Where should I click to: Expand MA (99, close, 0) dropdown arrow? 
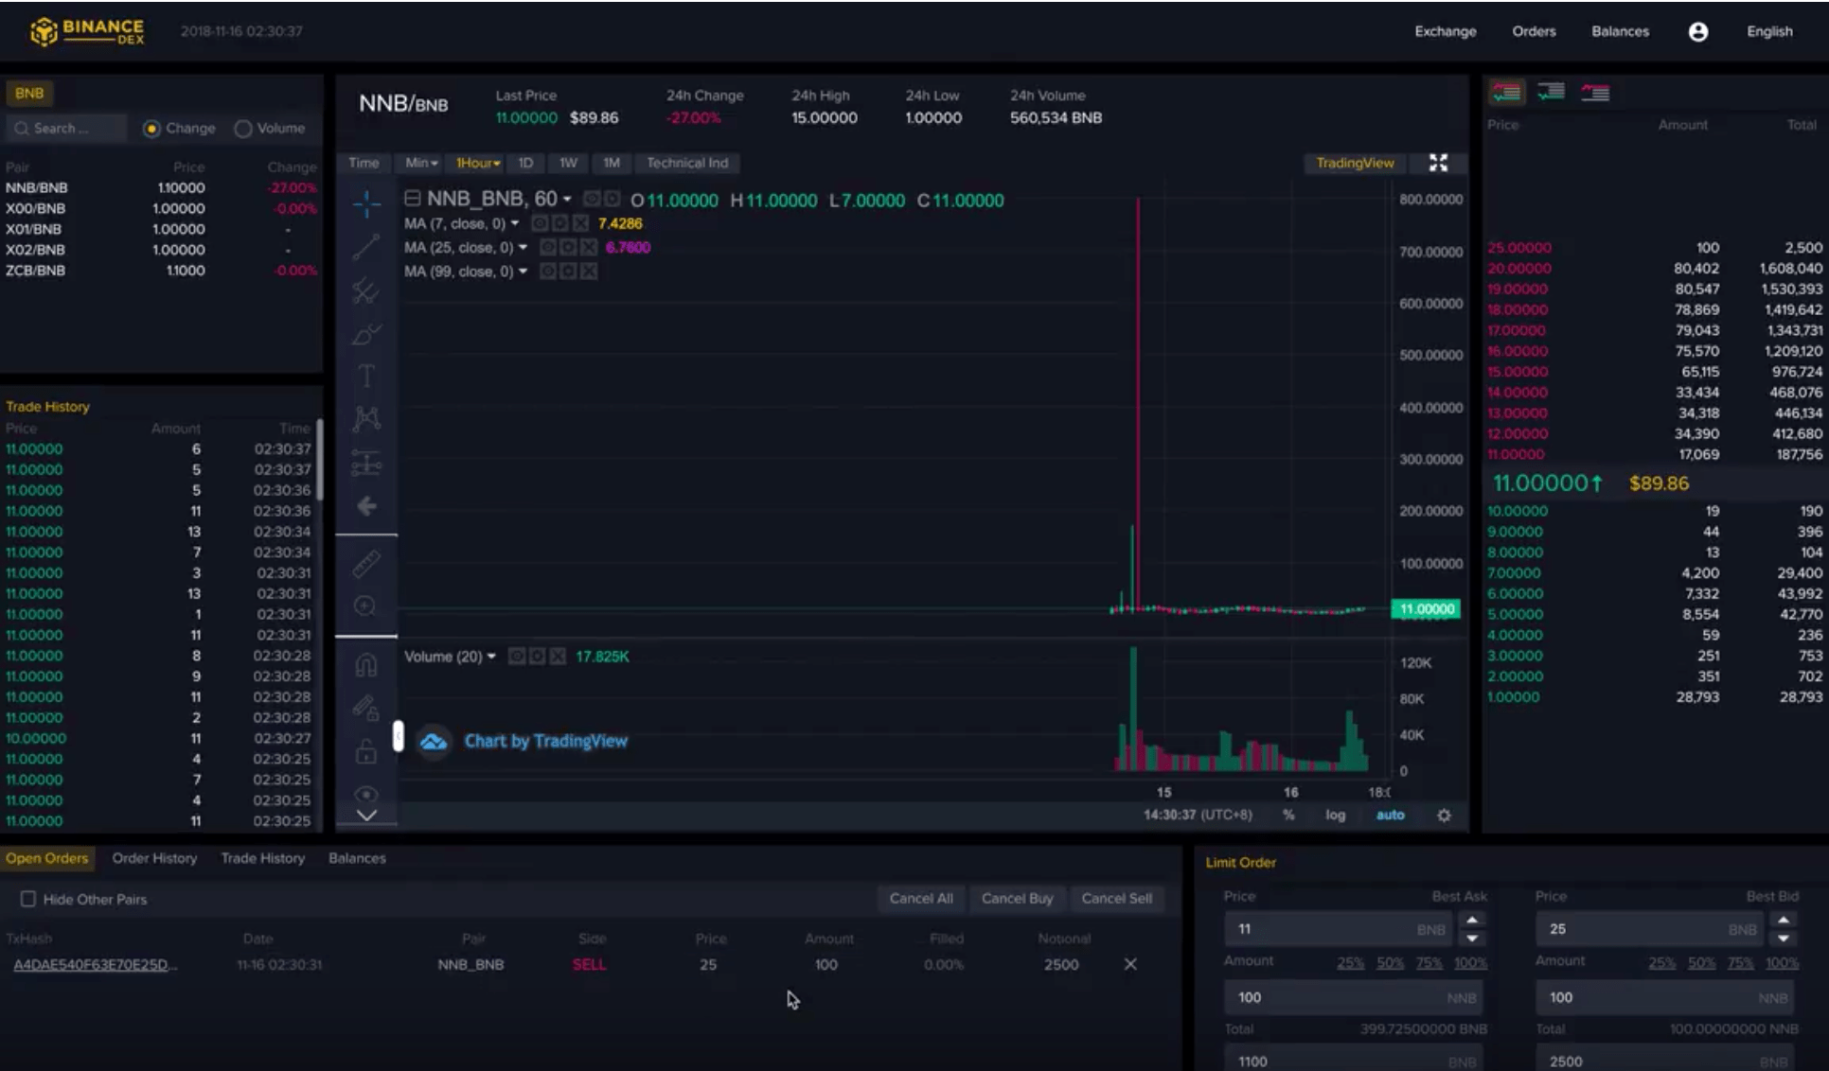pos(523,271)
